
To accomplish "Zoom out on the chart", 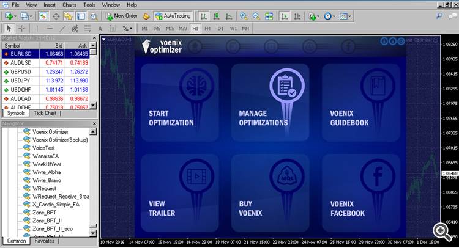I will coord(256,16).
